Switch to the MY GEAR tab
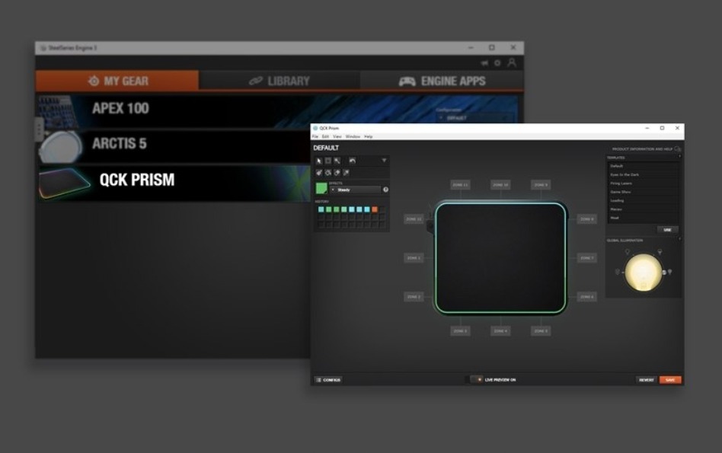Image resolution: width=722 pixels, height=453 pixels. (117, 81)
